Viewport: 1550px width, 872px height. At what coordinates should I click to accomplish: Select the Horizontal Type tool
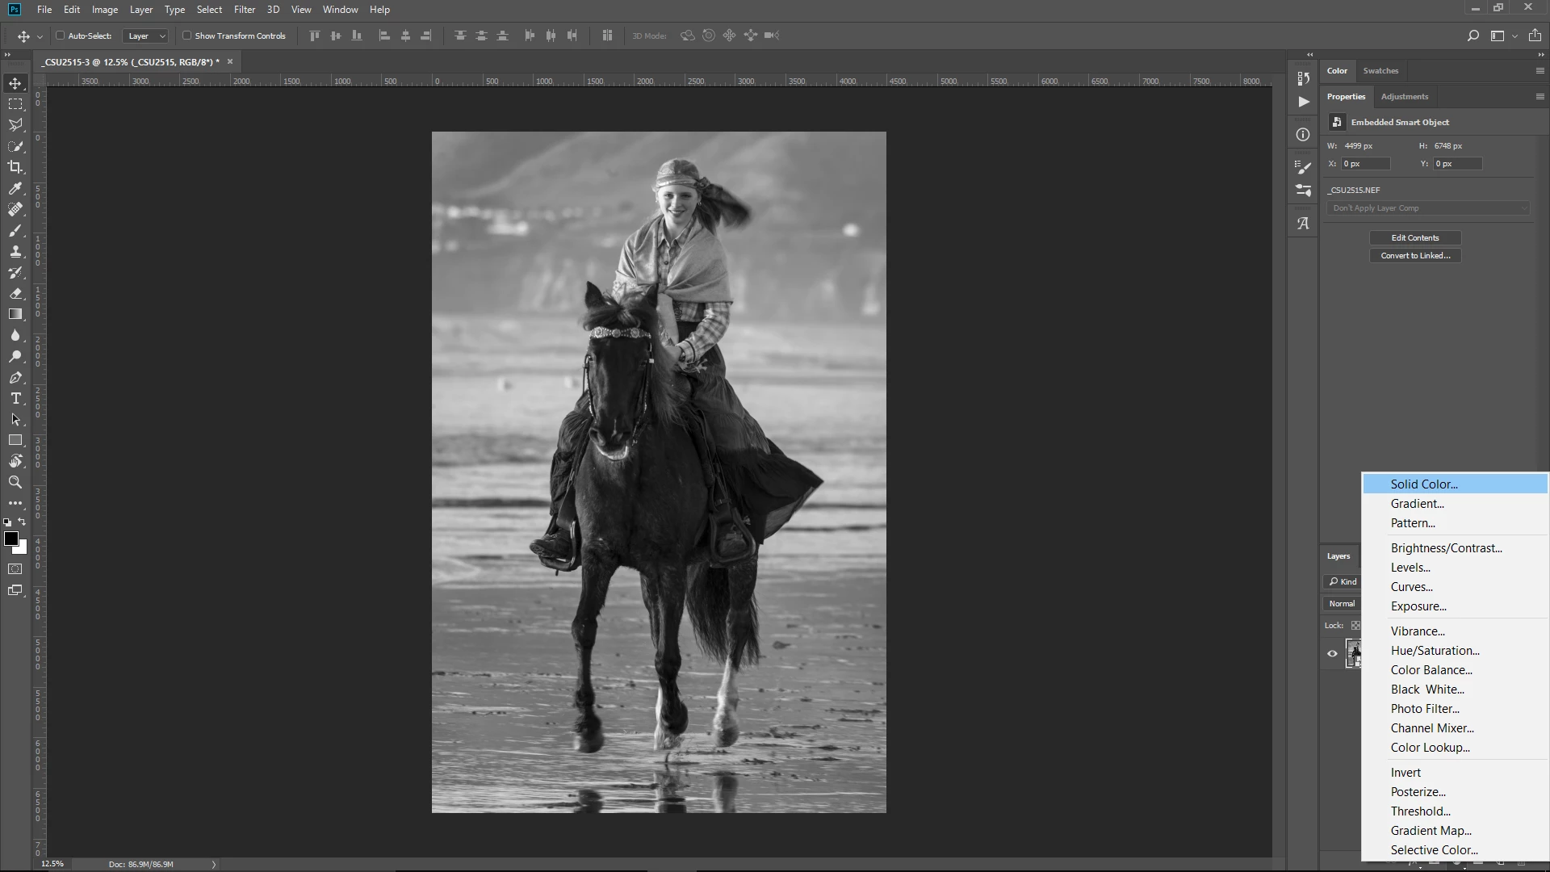point(15,399)
